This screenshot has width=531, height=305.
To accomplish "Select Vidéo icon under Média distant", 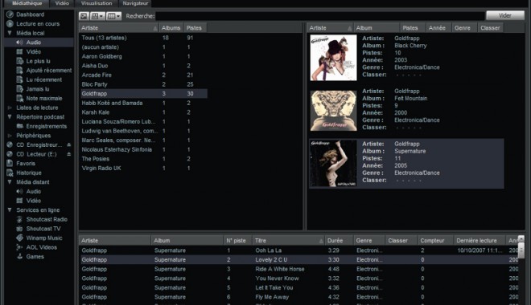I will [x=19, y=201].
